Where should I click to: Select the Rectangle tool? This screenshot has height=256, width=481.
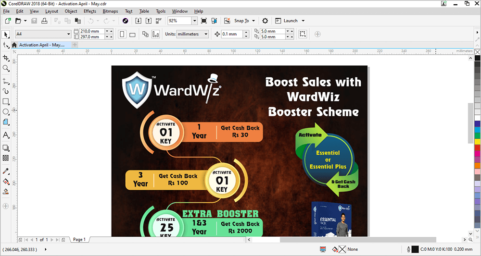tap(5, 101)
